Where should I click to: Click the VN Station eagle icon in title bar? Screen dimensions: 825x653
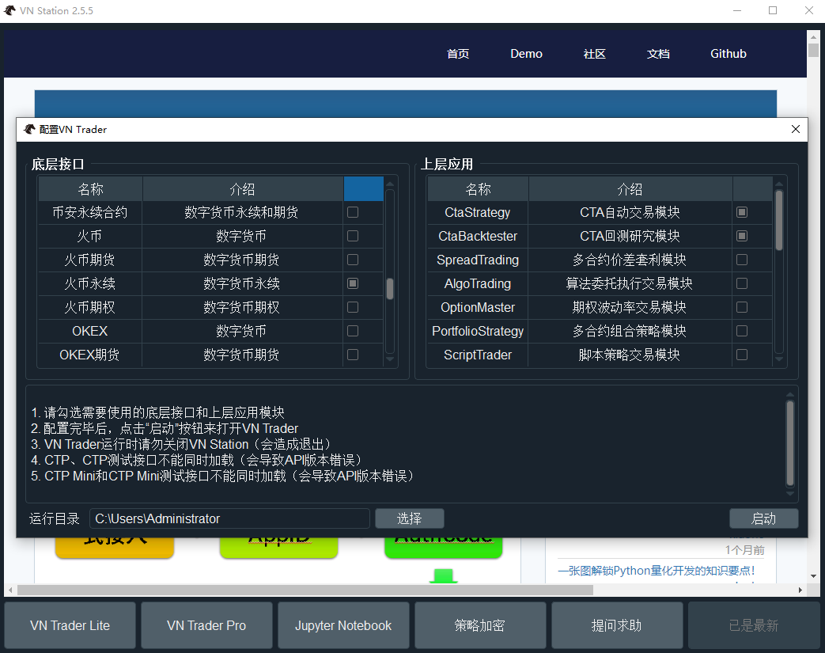(11, 10)
